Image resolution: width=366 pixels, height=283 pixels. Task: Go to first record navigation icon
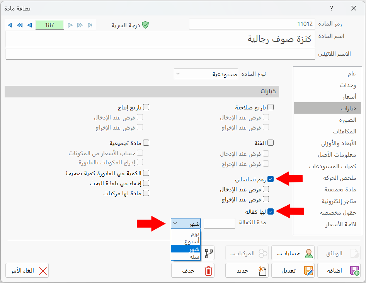(10, 25)
